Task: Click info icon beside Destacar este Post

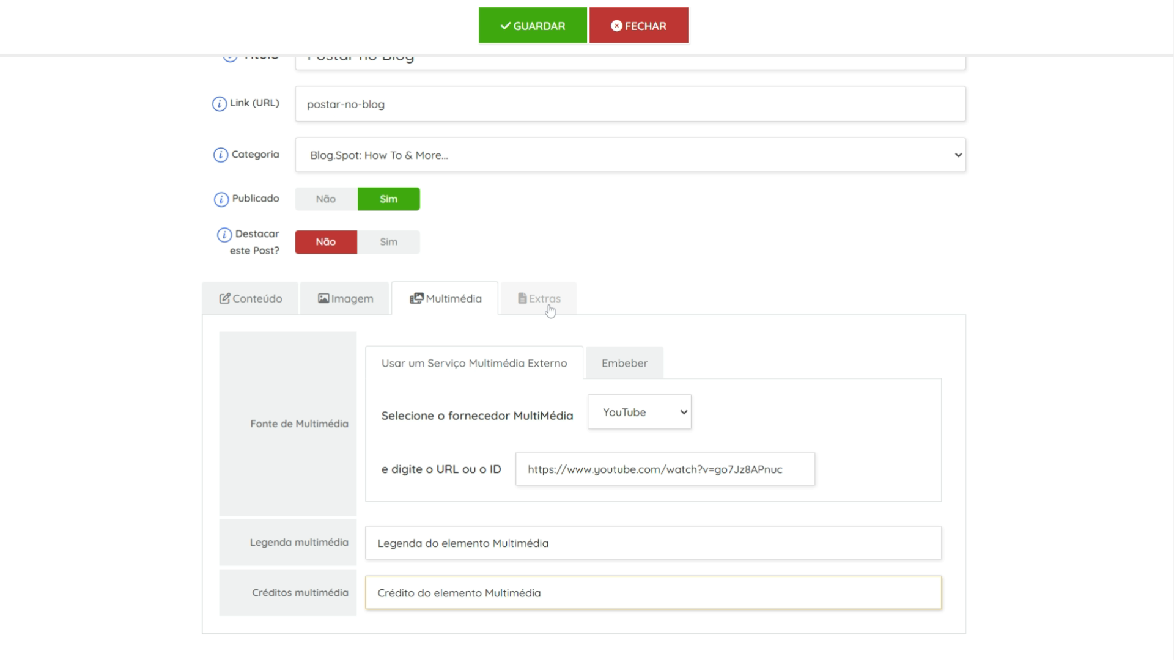Action: click(224, 235)
